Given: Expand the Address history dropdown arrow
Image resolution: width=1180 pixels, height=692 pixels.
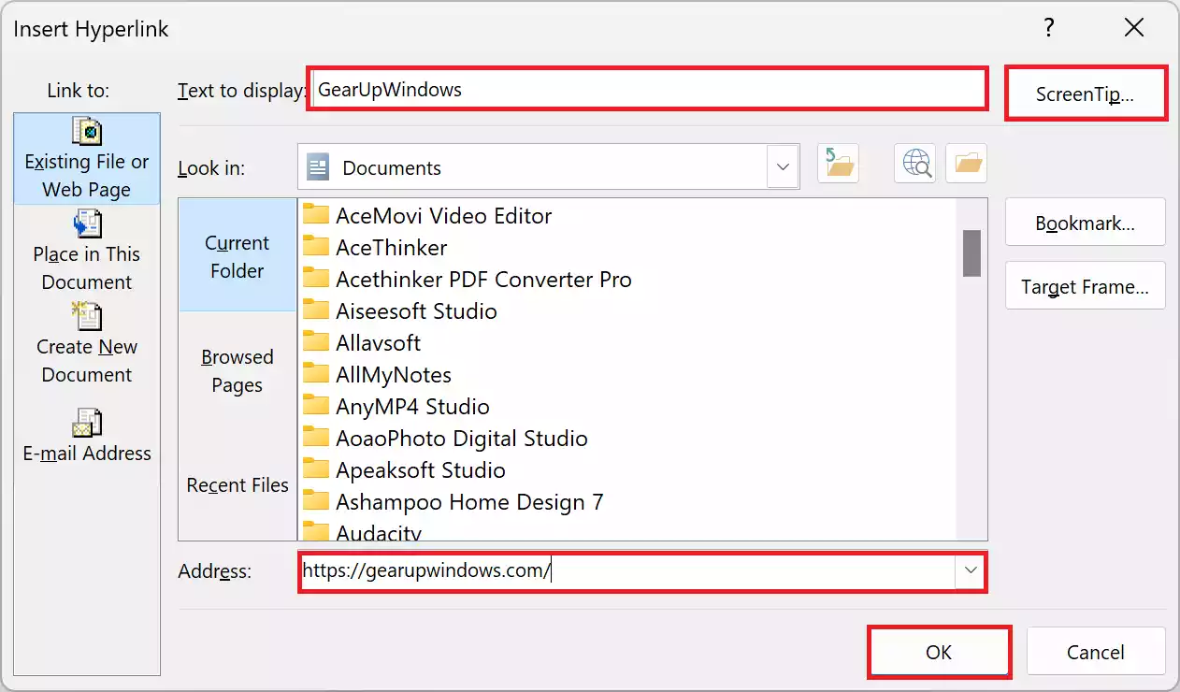Looking at the screenshot, I should (971, 570).
